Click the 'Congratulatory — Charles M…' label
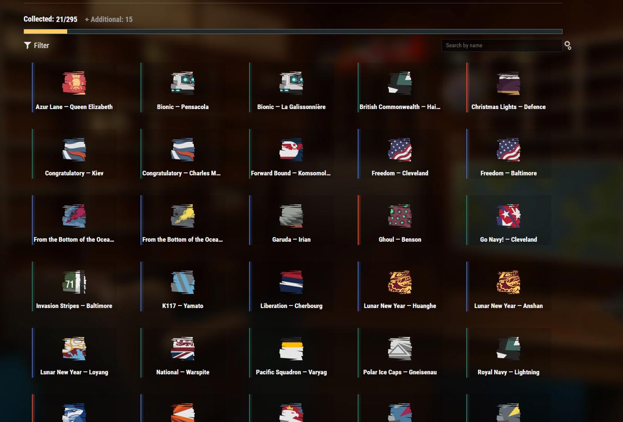Screen dimensions: 623x422 click(x=182, y=173)
